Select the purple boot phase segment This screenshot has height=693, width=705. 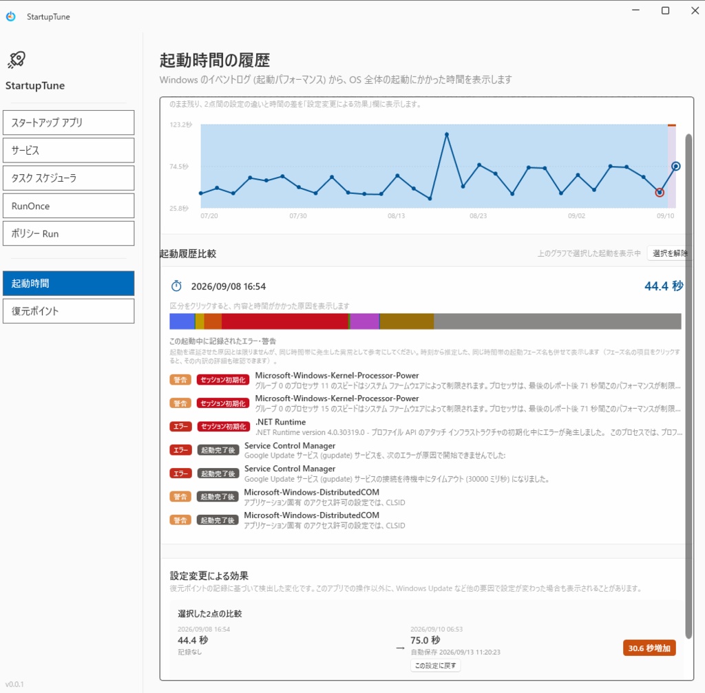coord(365,321)
